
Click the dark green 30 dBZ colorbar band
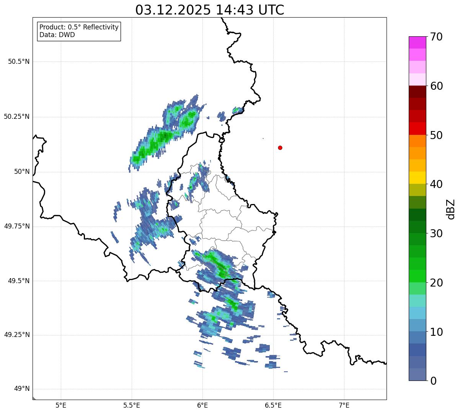tap(417, 227)
